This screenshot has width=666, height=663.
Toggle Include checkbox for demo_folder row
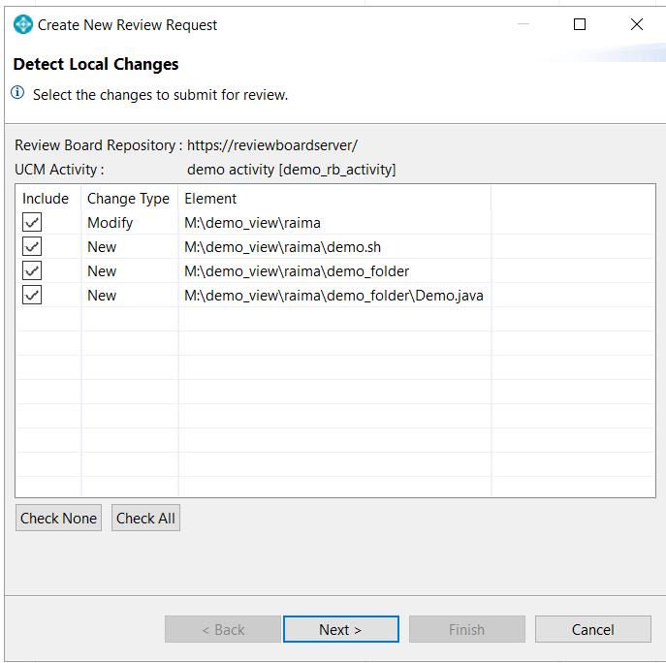pyautogui.click(x=32, y=270)
